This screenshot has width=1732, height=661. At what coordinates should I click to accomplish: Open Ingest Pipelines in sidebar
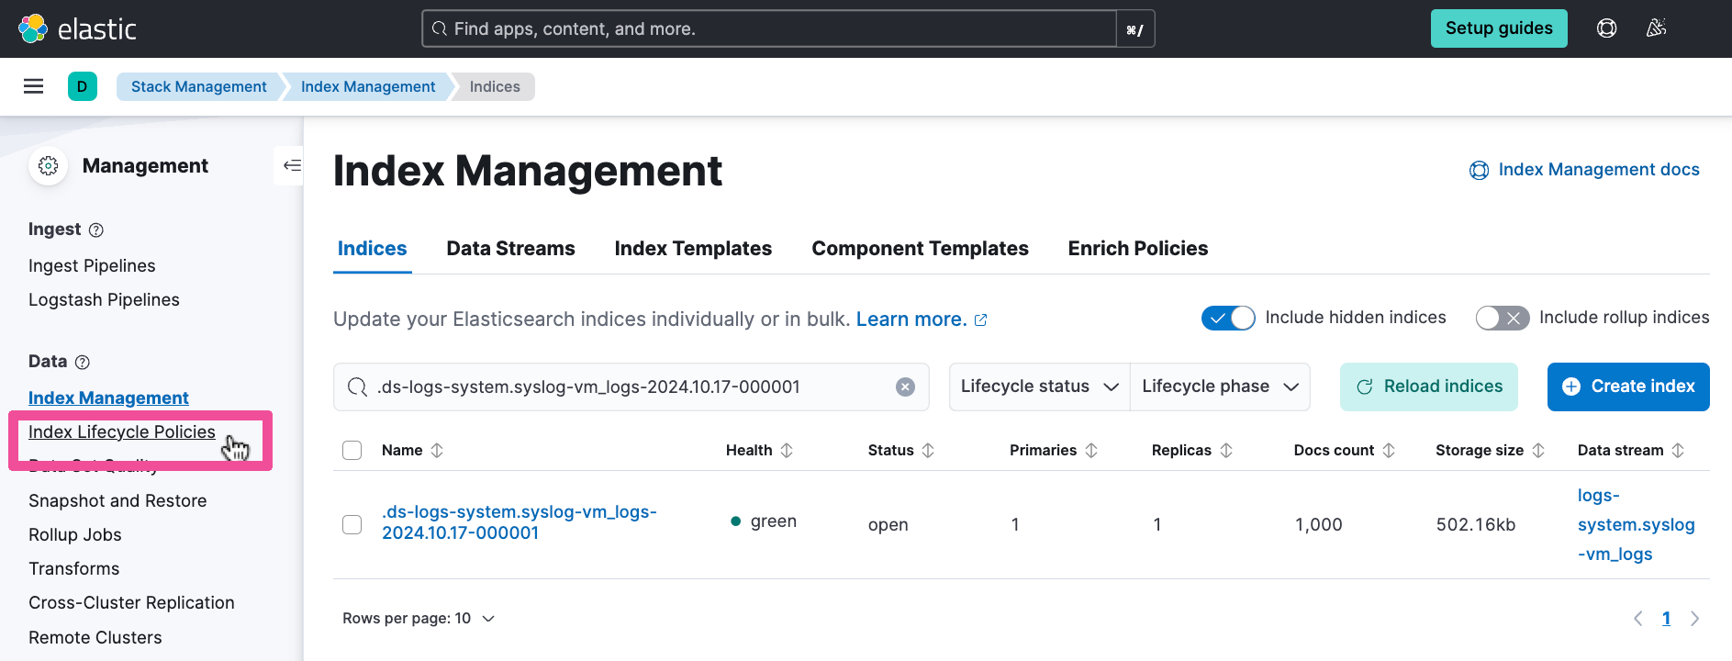pyautogui.click(x=92, y=265)
